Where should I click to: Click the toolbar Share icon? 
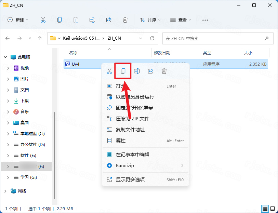click(109, 20)
